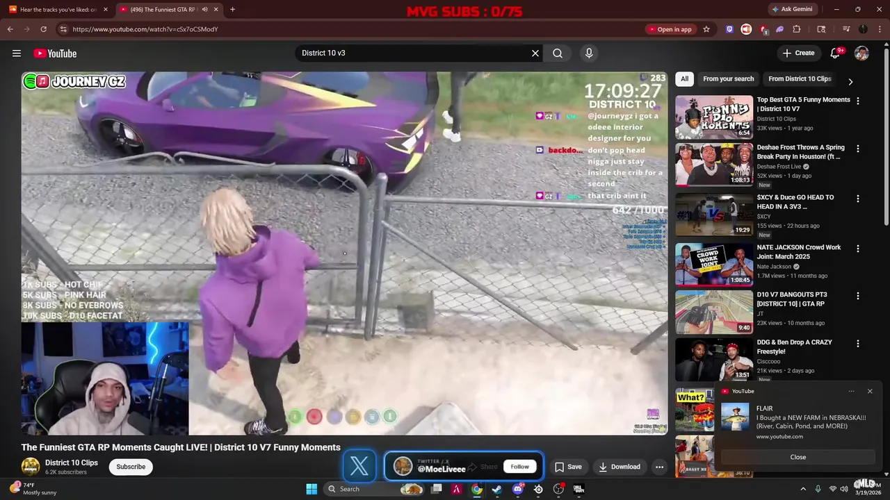Open the Wi-Fi network tray icon
Image resolution: width=890 pixels, height=500 pixels.
(x=832, y=489)
